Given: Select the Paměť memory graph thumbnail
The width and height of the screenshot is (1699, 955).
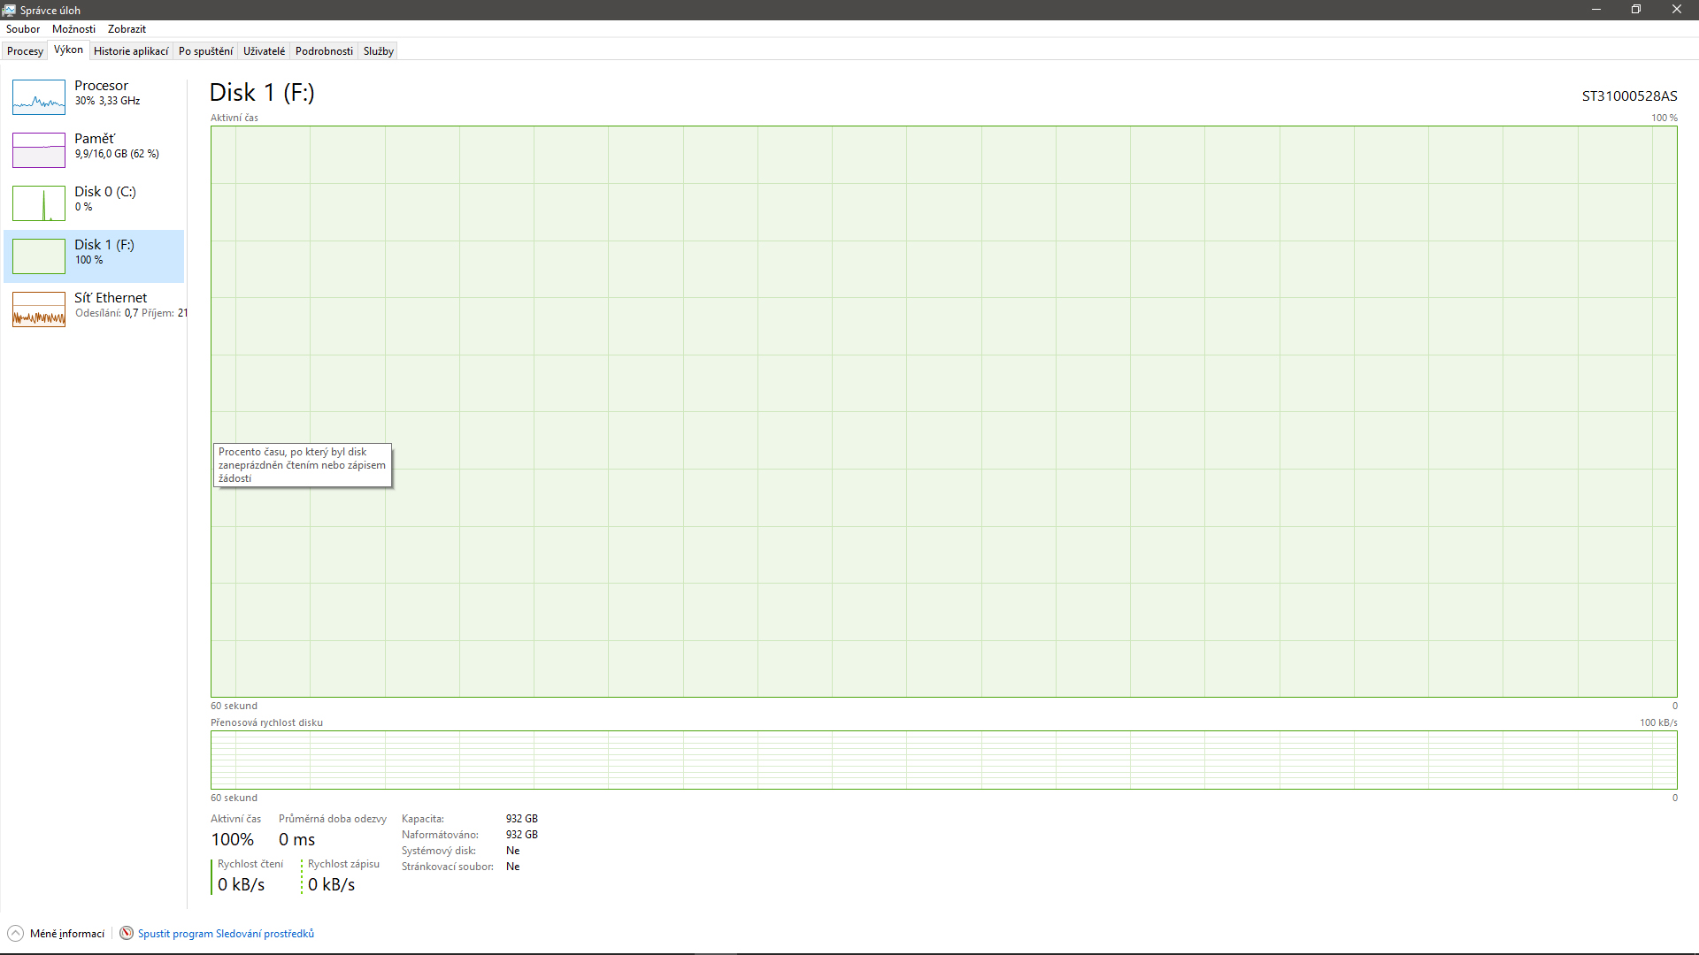Looking at the screenshot, I should click(39, 150).
